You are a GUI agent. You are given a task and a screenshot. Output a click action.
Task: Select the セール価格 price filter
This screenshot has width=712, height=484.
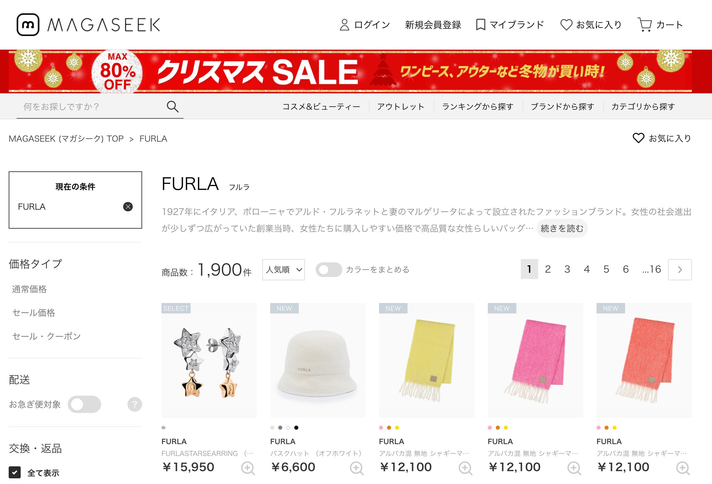34,313
